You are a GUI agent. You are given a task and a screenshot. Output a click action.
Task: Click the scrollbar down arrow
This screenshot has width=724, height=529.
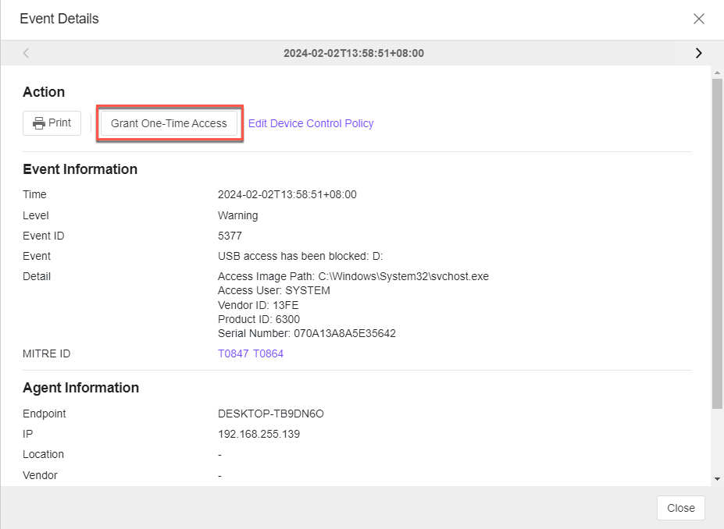point(717,478)
